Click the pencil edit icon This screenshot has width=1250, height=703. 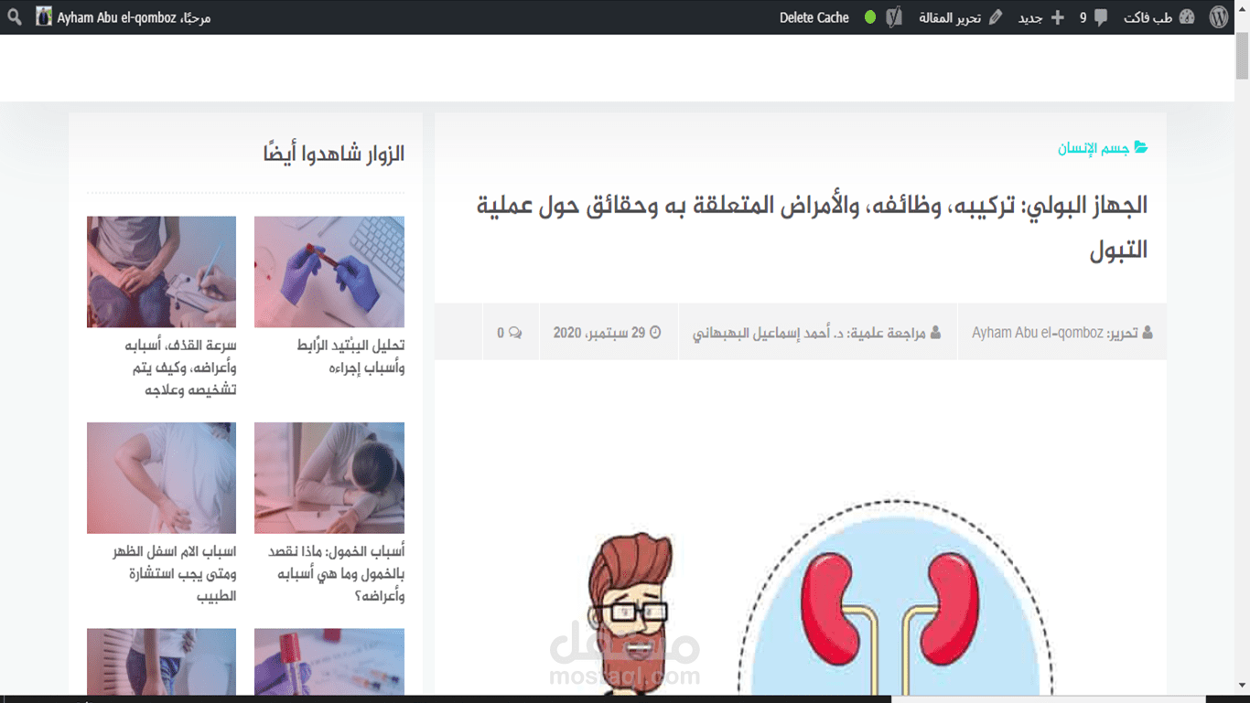click(996, 17)
